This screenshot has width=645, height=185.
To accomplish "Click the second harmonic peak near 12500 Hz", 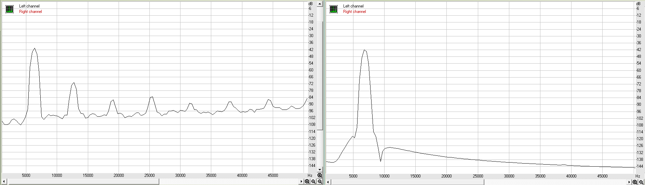I will pyautogui.click(x=73, y=83).
